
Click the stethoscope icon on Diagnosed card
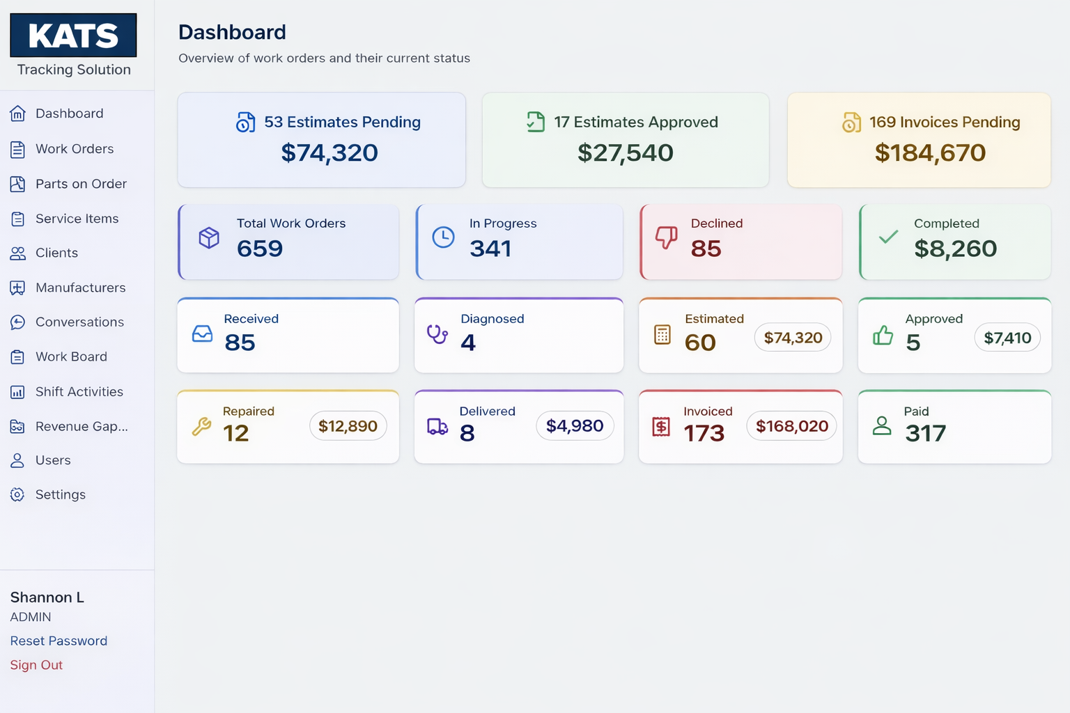coord(437,335)
